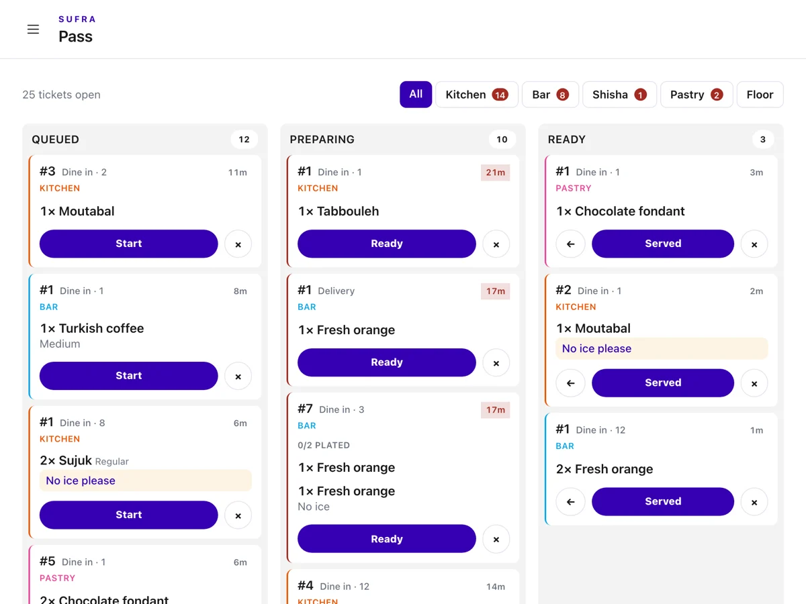The image size is (806, 604).
Task: Remove the Sujuk ticket using its X icon
Action: tap(238, 515)
